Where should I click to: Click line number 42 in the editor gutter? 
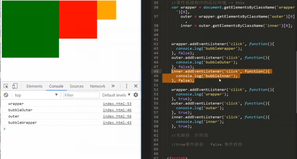coord(156,44)
